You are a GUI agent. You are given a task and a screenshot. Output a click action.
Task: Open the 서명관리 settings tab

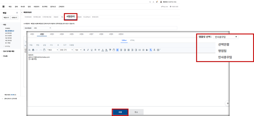coord(70,17)
